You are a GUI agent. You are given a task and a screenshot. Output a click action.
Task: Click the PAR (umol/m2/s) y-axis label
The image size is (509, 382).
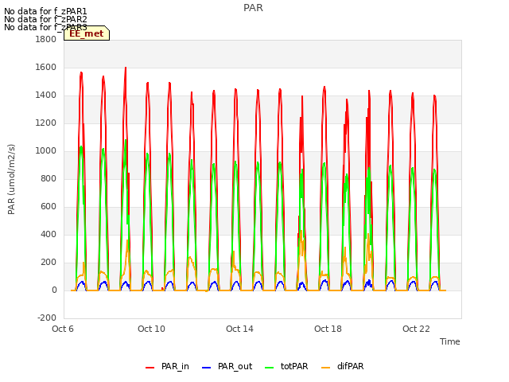click(x=11, y=179)
